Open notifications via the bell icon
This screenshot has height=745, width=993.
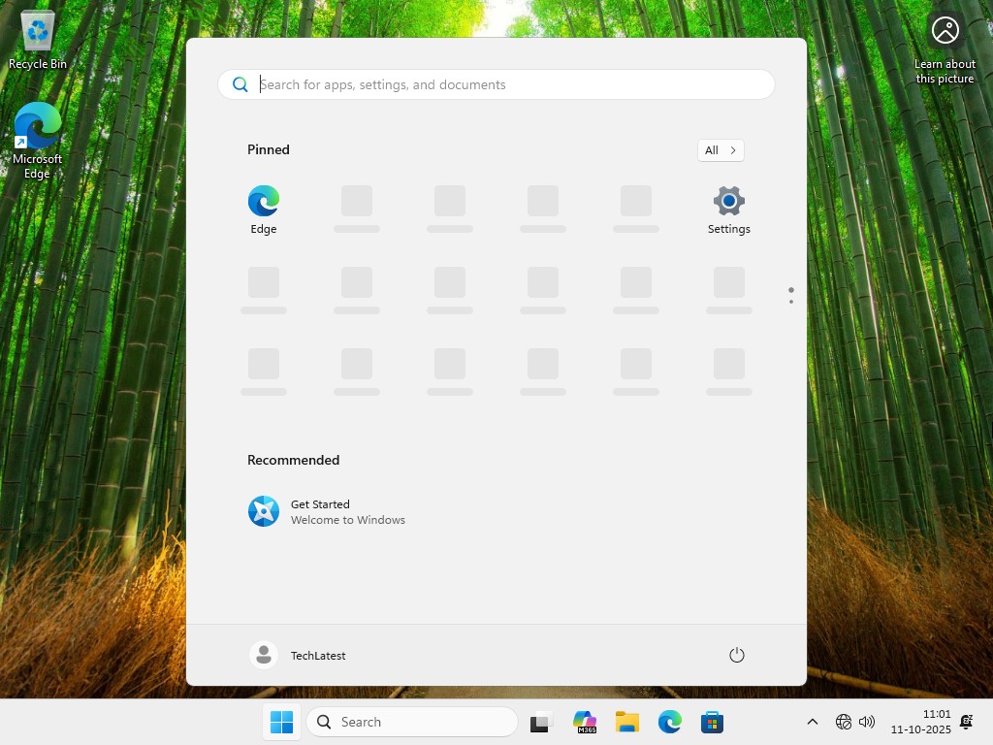point(966,722)
